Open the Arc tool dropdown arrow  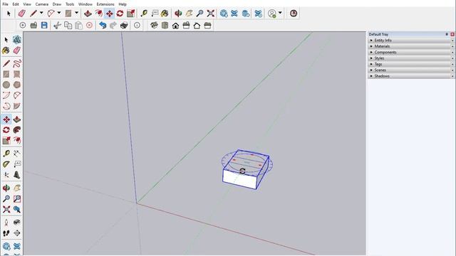[59, 13]
